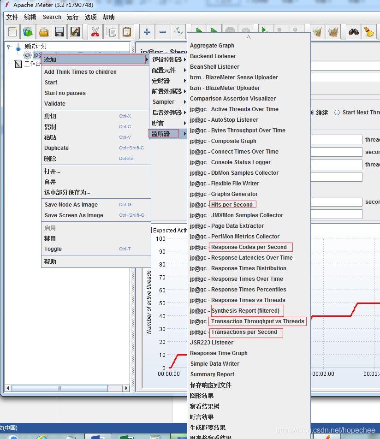Select jp@gc - Synthesis Report (filtered)
This screenshot has height=439, width=380.
point(249,311)
